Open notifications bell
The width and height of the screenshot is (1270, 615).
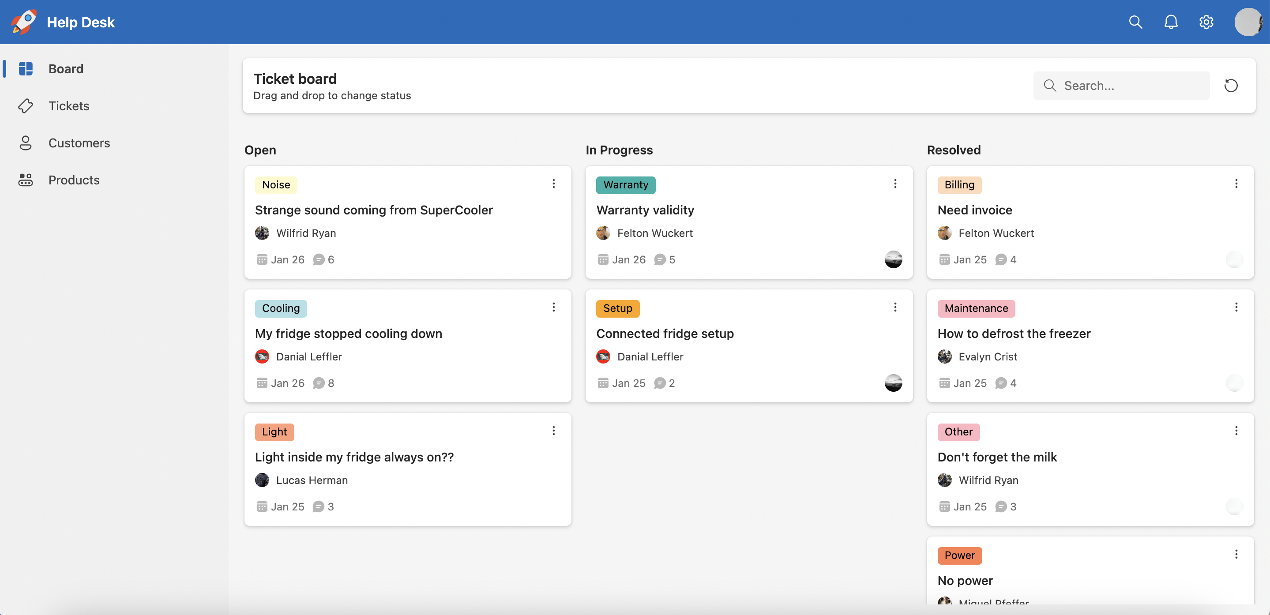(x=1171, y=22)
